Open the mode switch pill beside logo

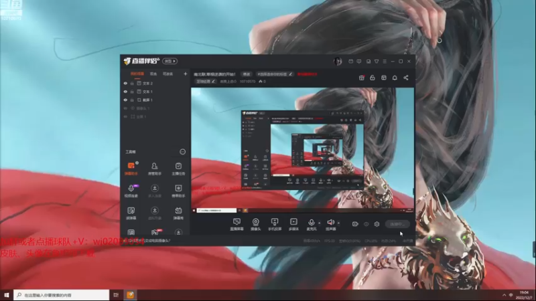coord(170,61)
